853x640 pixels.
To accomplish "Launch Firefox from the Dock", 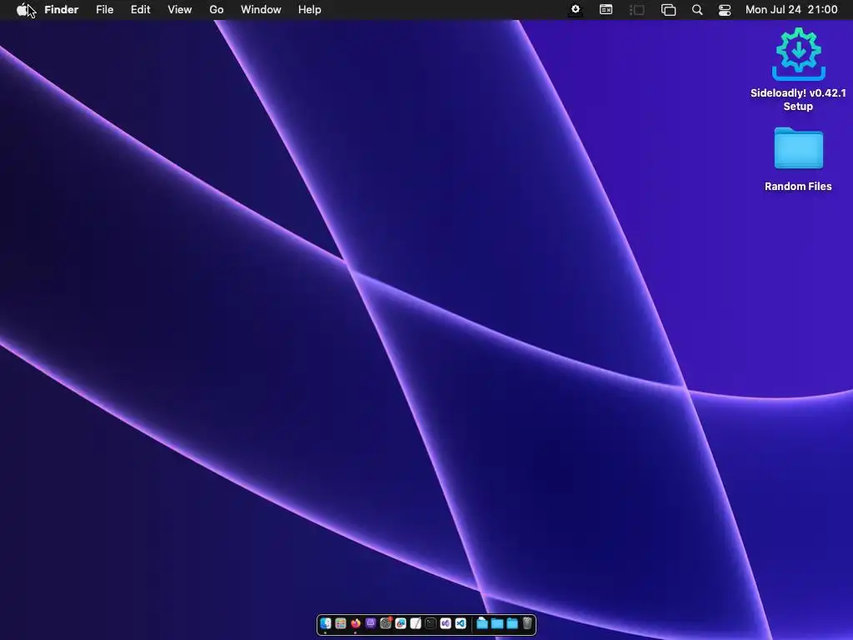I will coord(356,623).
